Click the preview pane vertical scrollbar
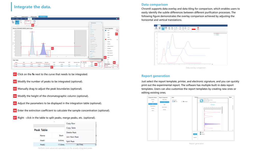The width and height of the screenshot is (261, 158). pyautogui.click(x=233, y=107)
